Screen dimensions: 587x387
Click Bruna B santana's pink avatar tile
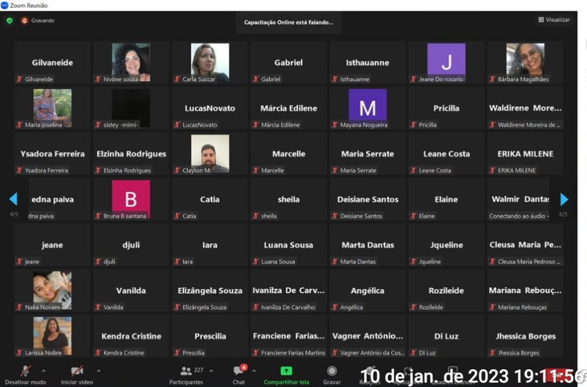tap(131, 198)
